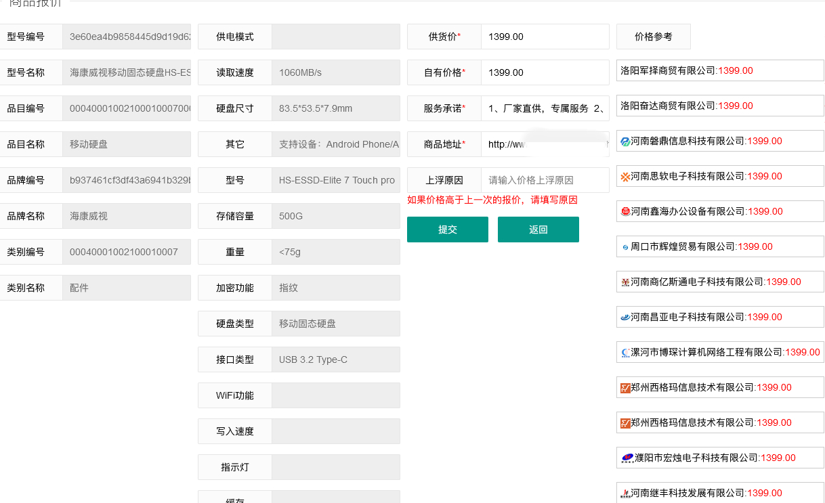Viewport: 825px width, 503px height.
Task: Click the 河南商亿斯通电子科技 company logo
Action: click(625, 282)
